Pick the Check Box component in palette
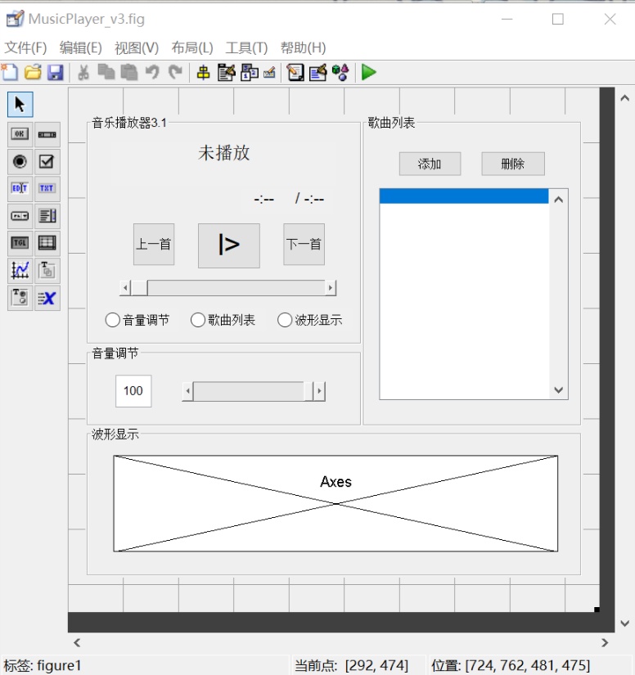This screenshot has height=675, width=635. 47,161
